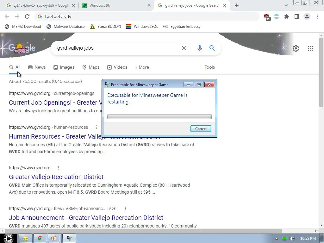Expand the More search filters menu
This screenshot has width=324, height=243.
click(142, 67)
